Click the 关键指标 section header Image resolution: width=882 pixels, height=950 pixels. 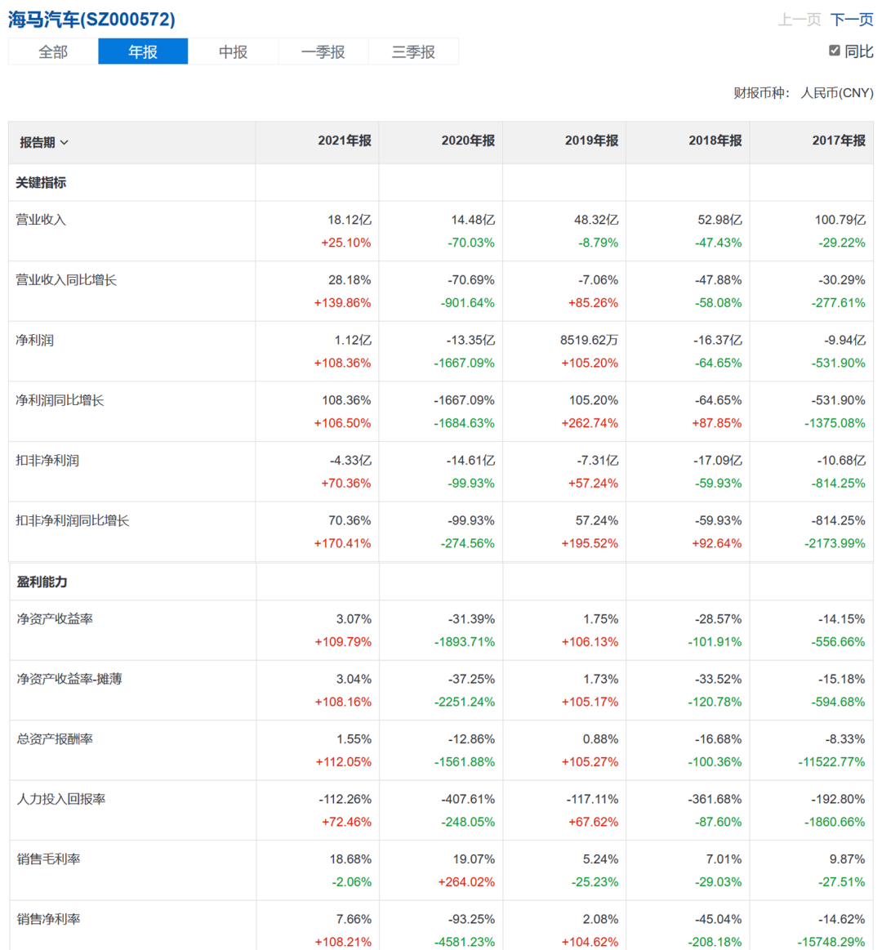click(x=41, y=183)
